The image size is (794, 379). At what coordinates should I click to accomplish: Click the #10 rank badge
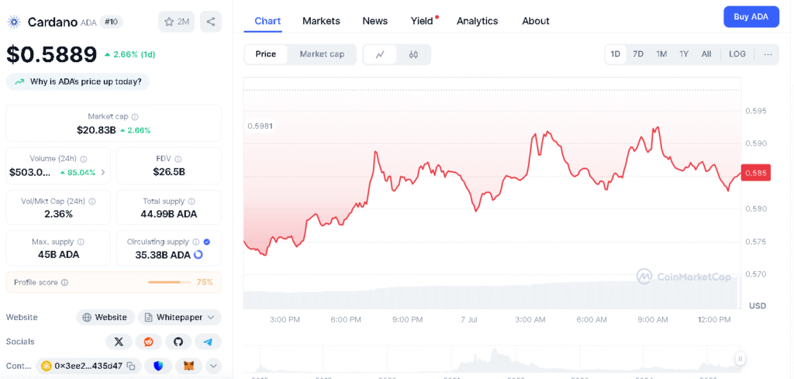[111, 22]
